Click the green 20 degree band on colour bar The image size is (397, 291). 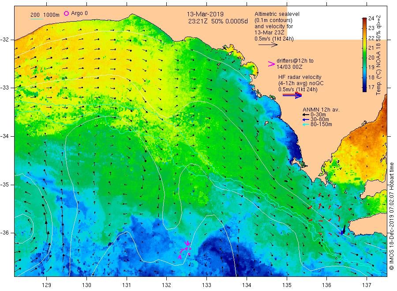click(x=364, y=58)
